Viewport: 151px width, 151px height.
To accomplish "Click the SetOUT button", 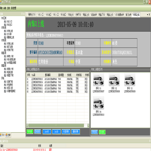I will [x=47, y=132].
